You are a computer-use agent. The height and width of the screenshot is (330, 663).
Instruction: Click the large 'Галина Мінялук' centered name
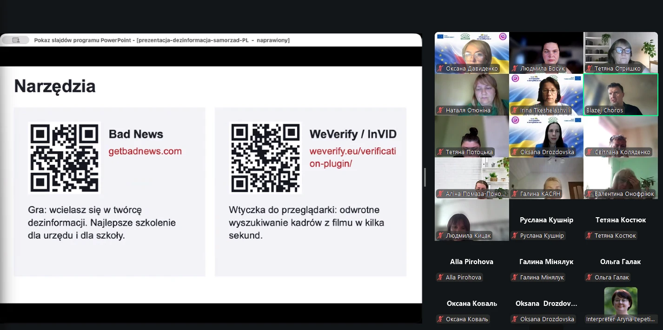click(x=546, y=262)
